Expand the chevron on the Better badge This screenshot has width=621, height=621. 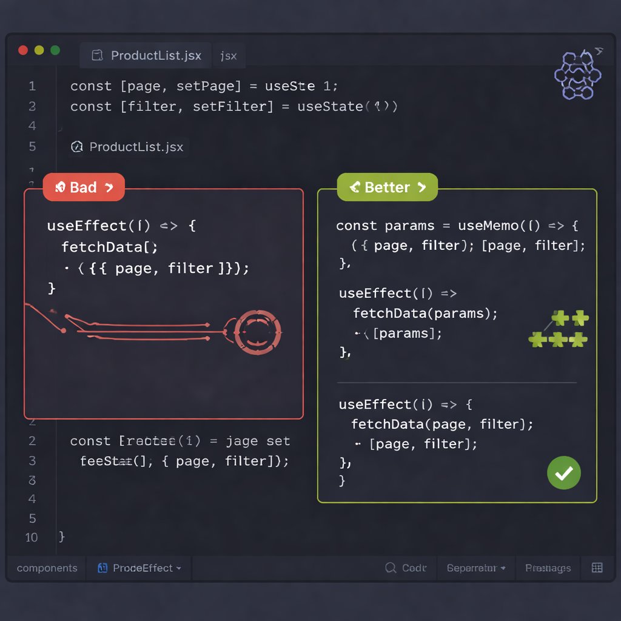point(422,187)
